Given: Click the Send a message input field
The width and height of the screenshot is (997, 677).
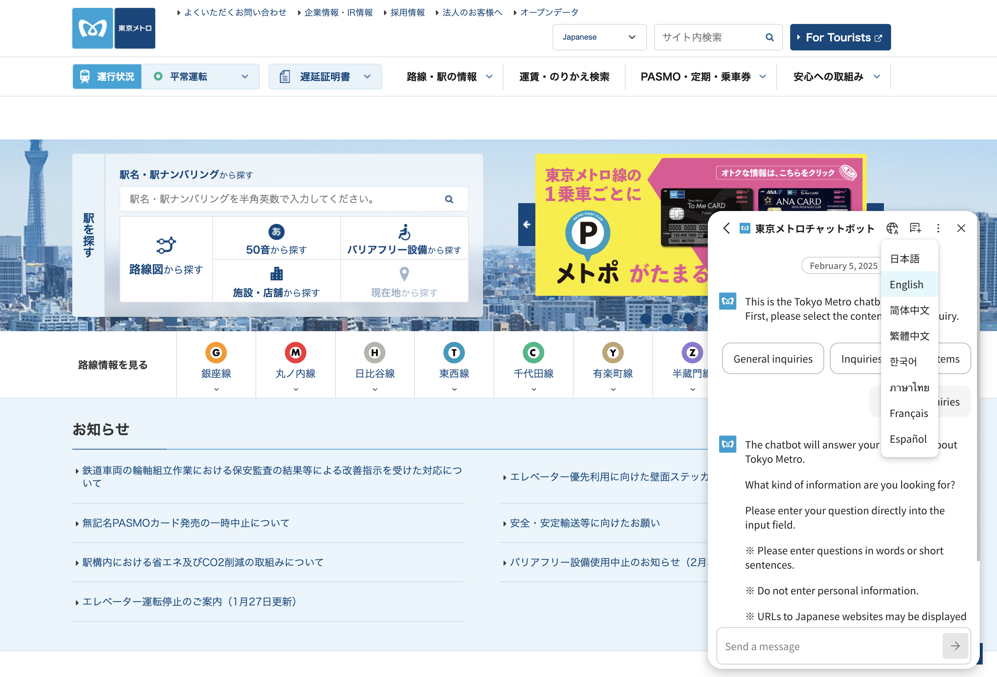Looking at the screenshot, I should click(x=828, y=646).
